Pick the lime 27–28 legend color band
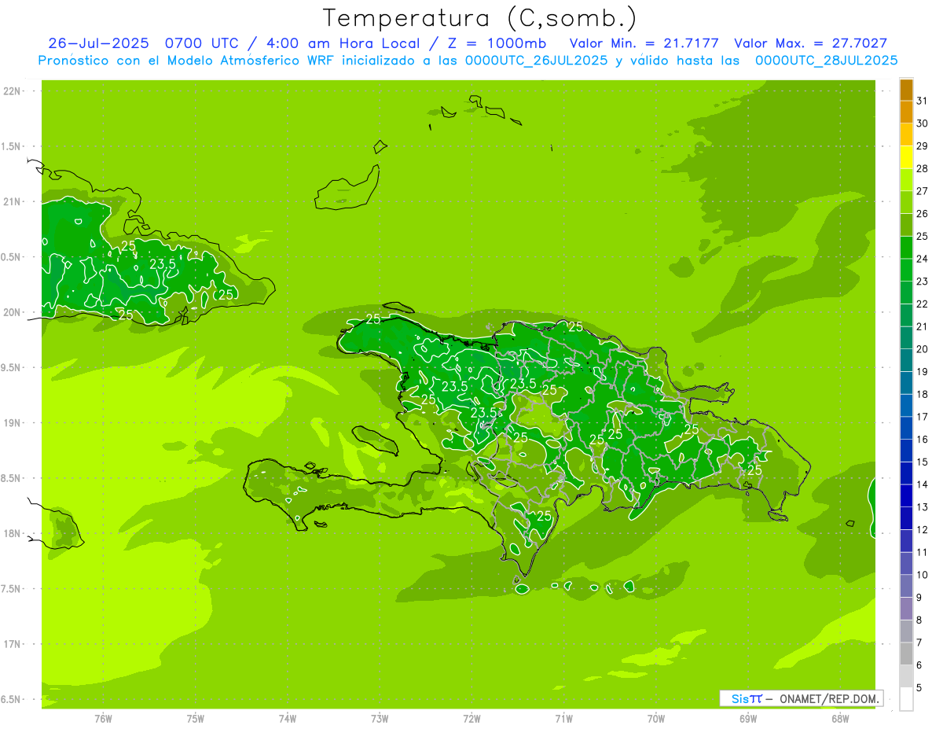The image size is (943, 729). [907, 180]
